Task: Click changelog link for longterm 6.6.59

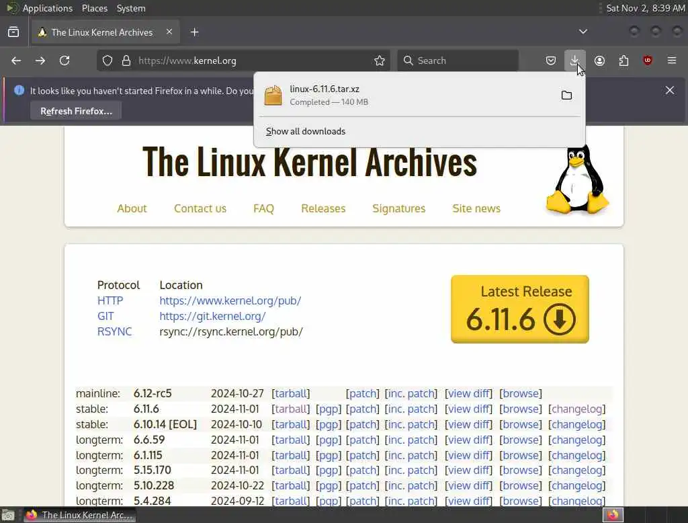Action: [x=577, y=440]
